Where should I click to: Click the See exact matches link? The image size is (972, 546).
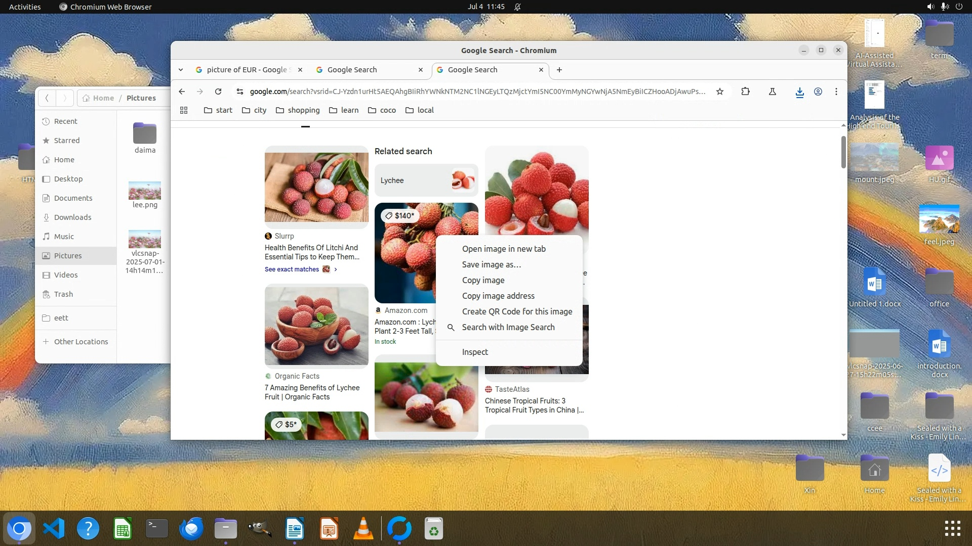pyautogui.click(x=292, y=269)
